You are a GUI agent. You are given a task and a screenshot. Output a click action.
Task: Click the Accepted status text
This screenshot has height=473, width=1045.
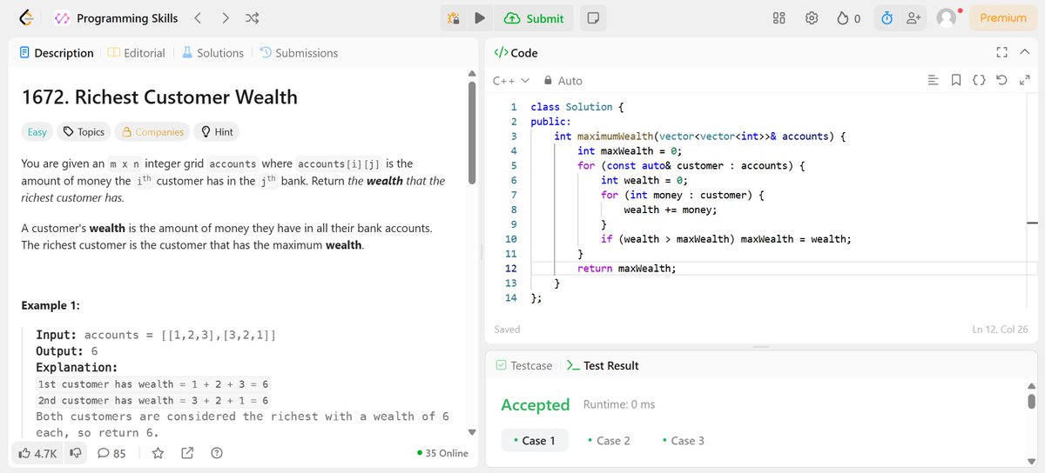click(535, 405)
